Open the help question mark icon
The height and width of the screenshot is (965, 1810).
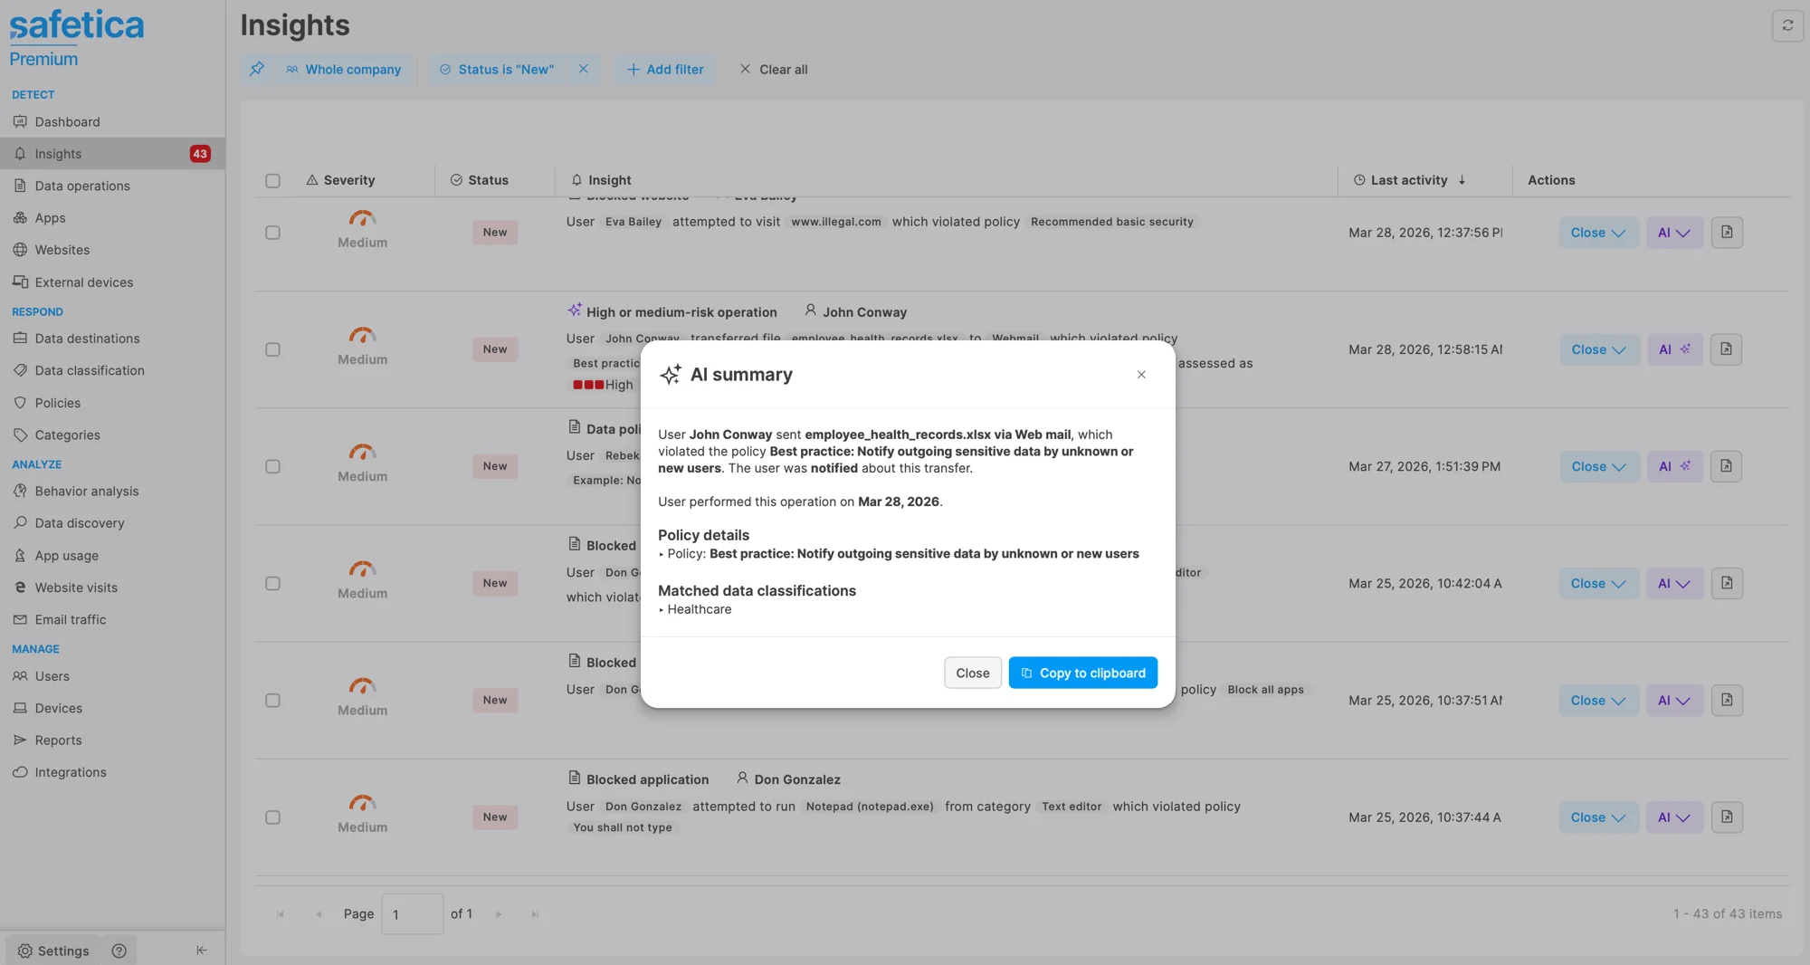[x=119, y=951]
